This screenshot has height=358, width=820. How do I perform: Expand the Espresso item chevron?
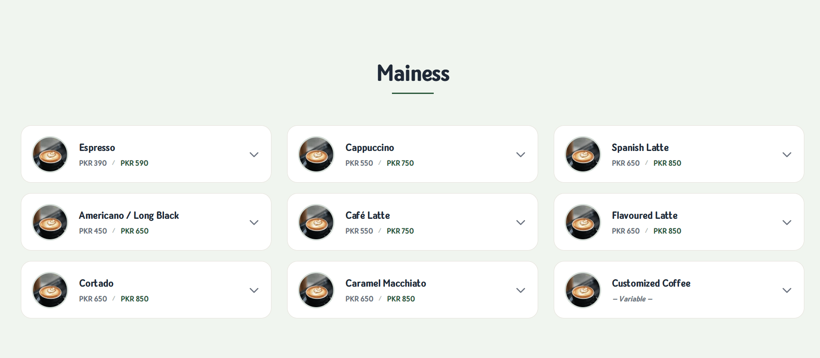pos(254,154)
